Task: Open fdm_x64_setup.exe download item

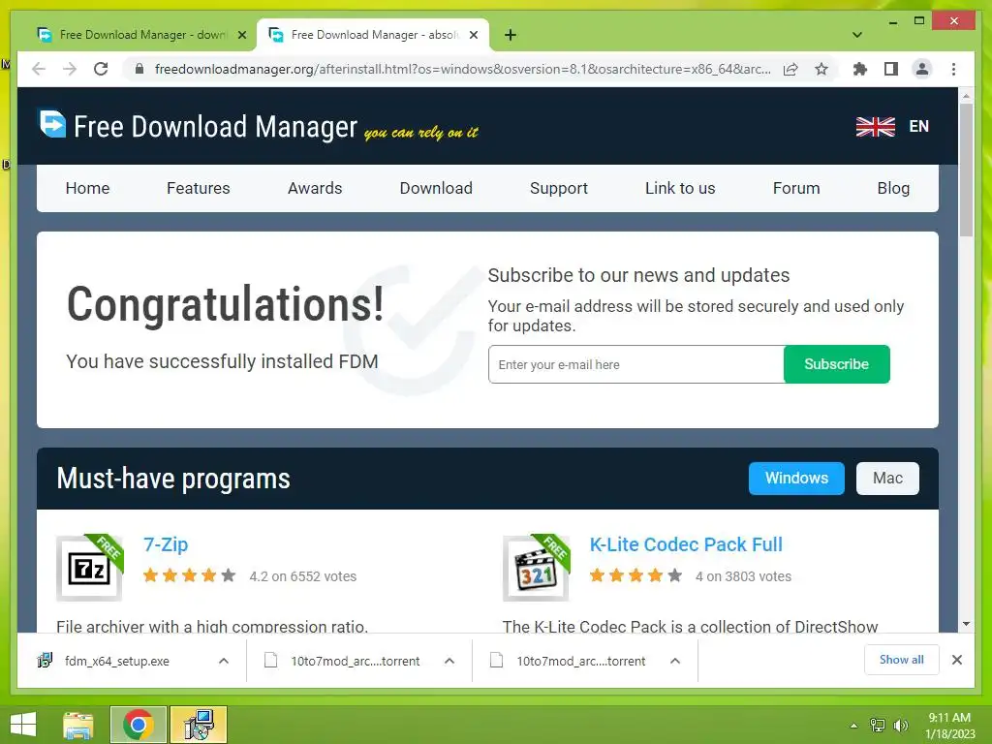Action: point(117,661)
